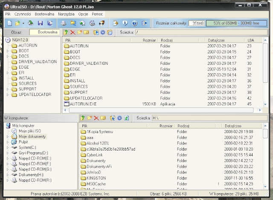273x200 pixels.
Task: Click the Open image folder icon
Action: [x=17, y=23]
